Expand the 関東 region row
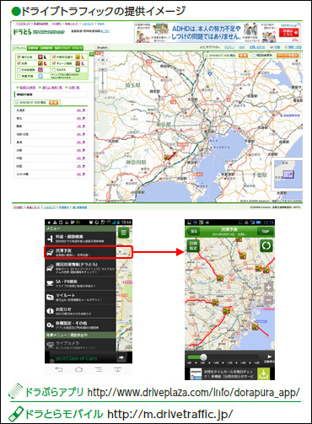 tap(51, 126)
